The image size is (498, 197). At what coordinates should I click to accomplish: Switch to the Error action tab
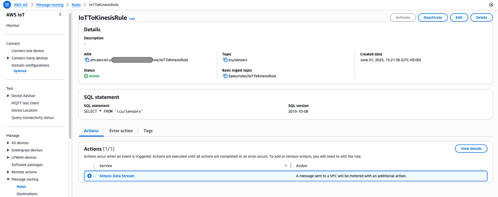pos(121,131)
